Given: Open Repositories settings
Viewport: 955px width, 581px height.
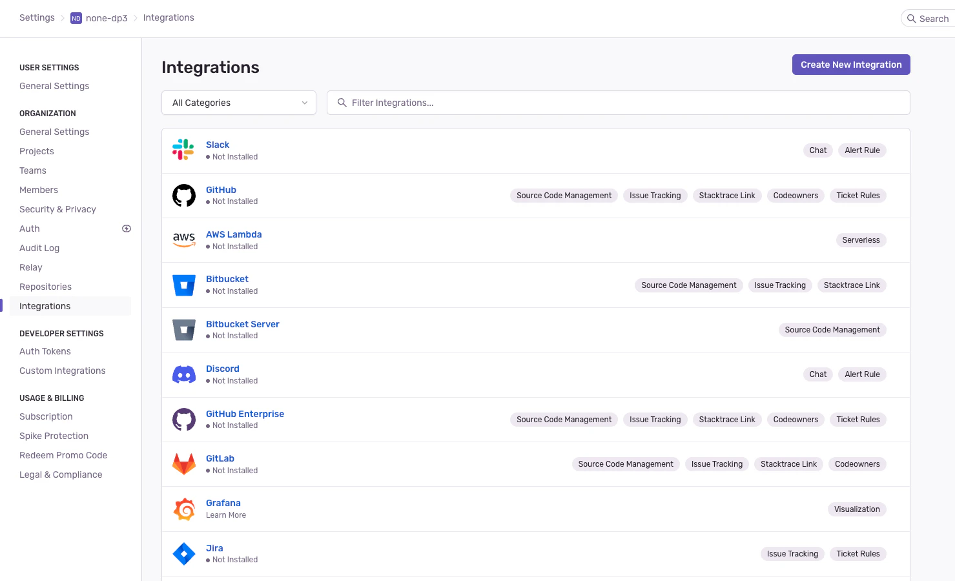Looking at the screenshot, I should point(45,287).
